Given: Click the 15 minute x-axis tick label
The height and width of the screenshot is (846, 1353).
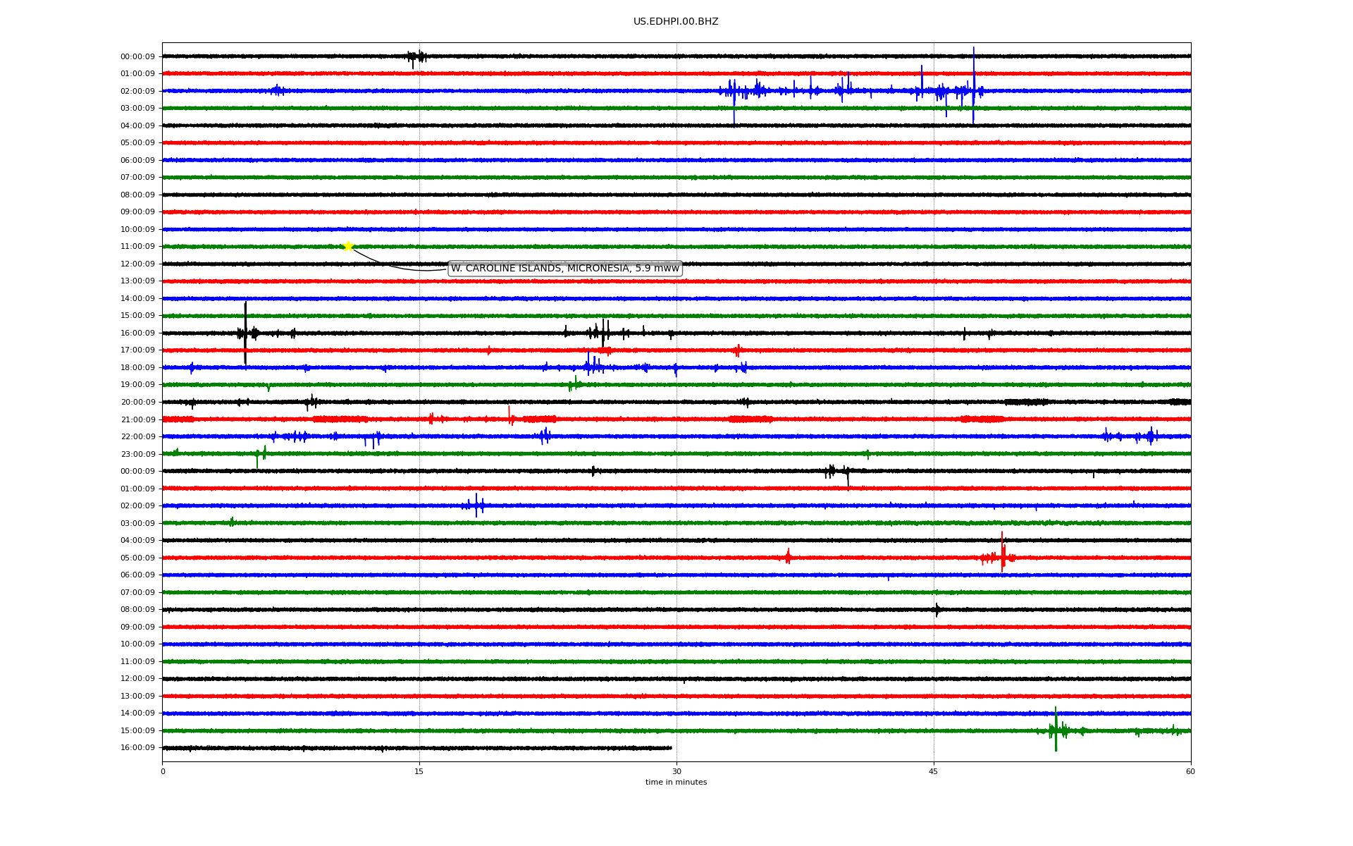Looking at the screenshot, I should click(419, 771).
